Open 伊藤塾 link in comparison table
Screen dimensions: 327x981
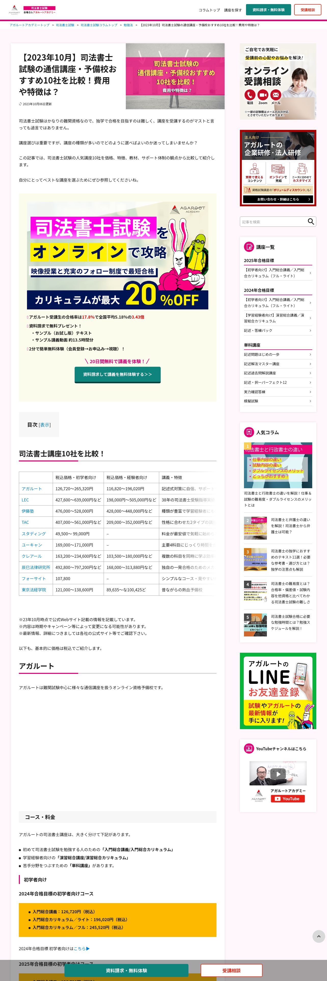coord(28,511)
